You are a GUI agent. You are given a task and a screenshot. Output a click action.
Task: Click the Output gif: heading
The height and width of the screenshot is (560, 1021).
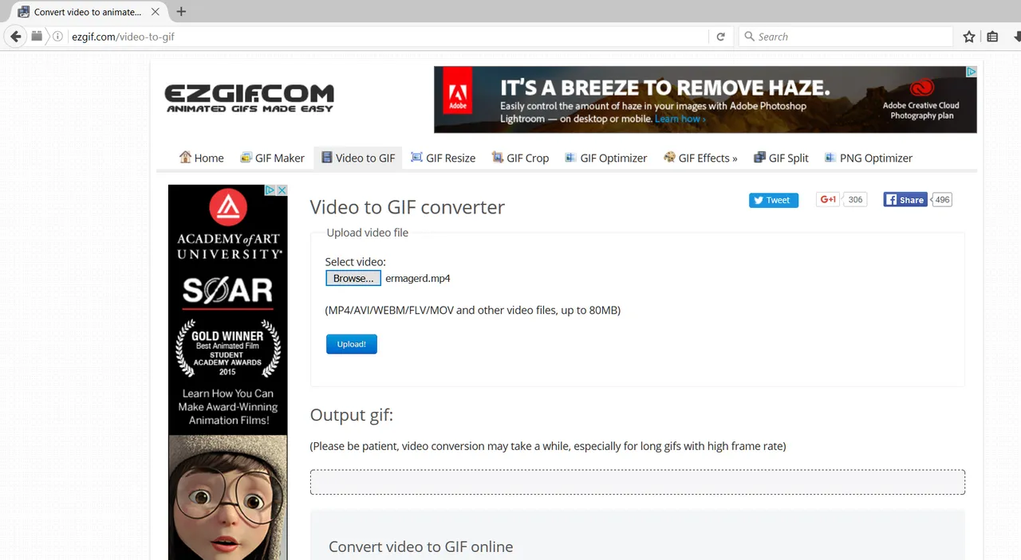352,415
